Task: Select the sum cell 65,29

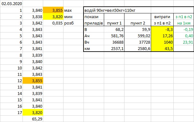Action: click(33, 119)
